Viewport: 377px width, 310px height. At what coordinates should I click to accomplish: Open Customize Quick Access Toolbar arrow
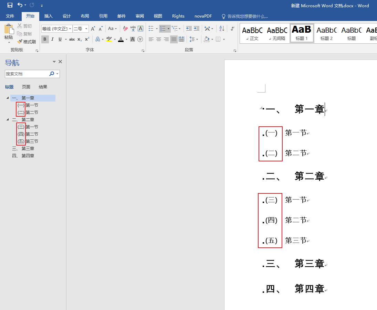(x=42, y=6)
